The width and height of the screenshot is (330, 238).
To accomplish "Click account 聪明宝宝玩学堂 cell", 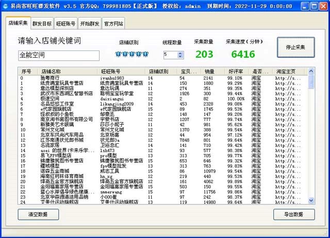I will click(117, 94).
